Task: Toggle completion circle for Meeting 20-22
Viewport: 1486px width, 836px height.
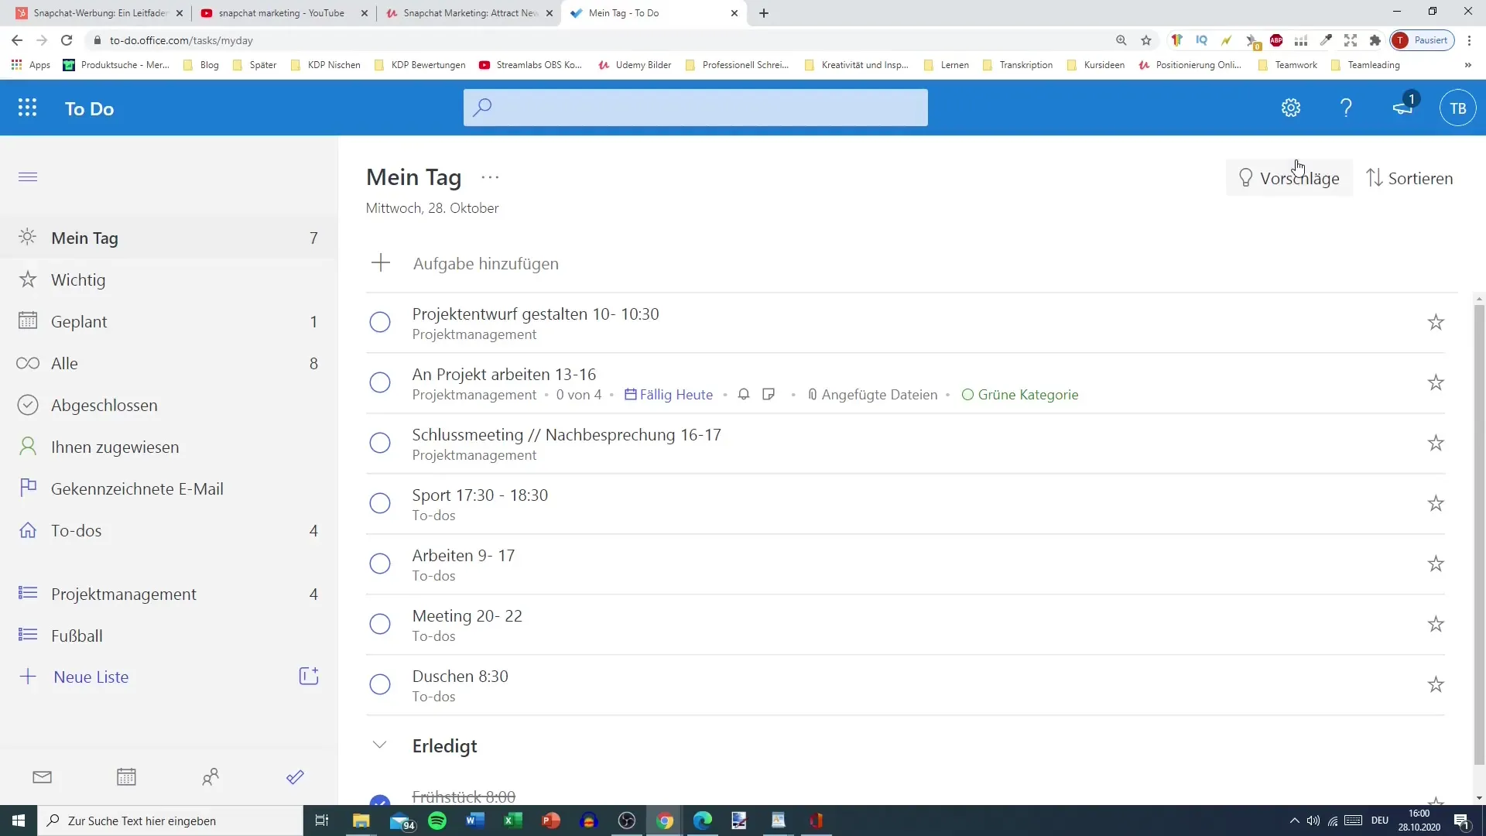Action: pos(380,624)
